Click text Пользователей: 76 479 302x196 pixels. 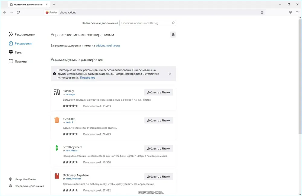click(97, 134)
